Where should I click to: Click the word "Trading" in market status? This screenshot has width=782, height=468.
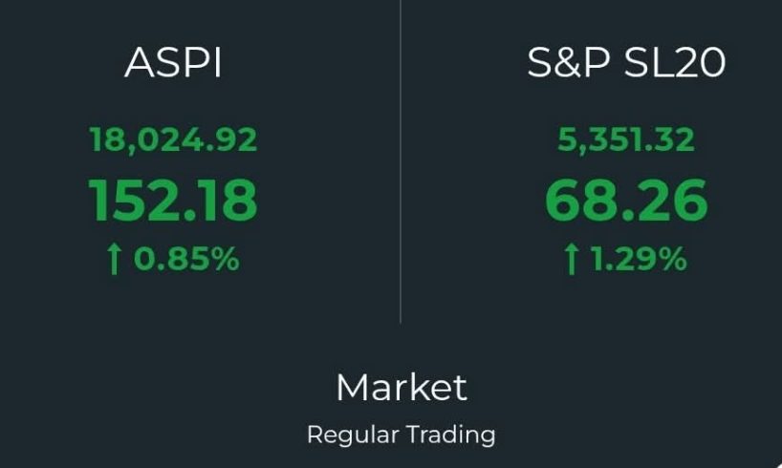451,436
